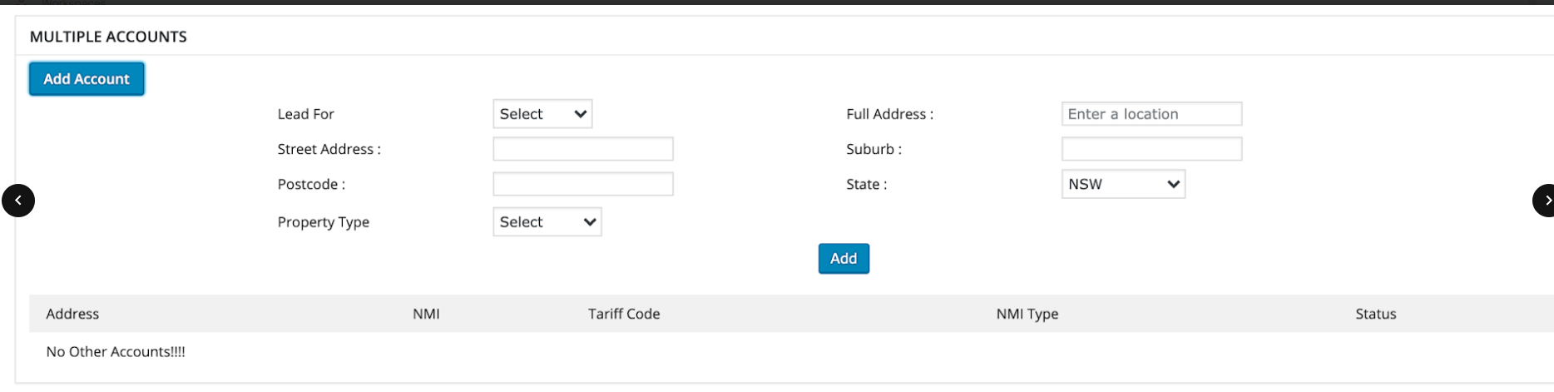
Task: Click the Multiple Accounts section heading
Action: coord(108,37)
